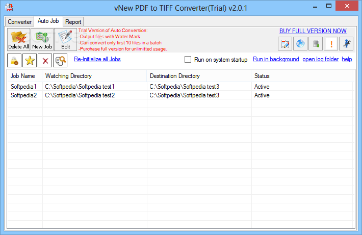
Task: Select the Softpedia2 job row
Action: (181, 95)
